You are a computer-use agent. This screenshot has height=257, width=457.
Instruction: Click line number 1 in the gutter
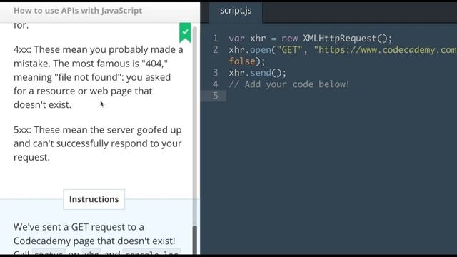pyautogui.click(x=215, y=38)
